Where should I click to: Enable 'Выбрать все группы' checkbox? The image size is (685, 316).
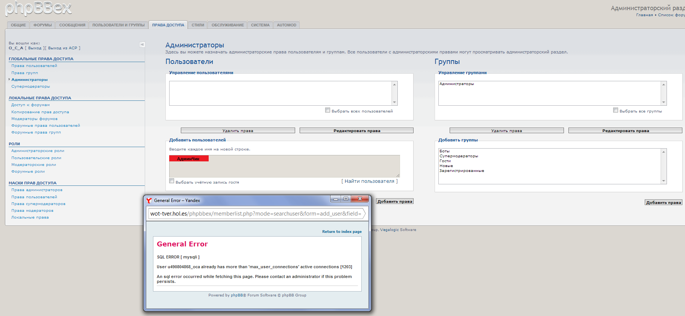pos(615,110)
